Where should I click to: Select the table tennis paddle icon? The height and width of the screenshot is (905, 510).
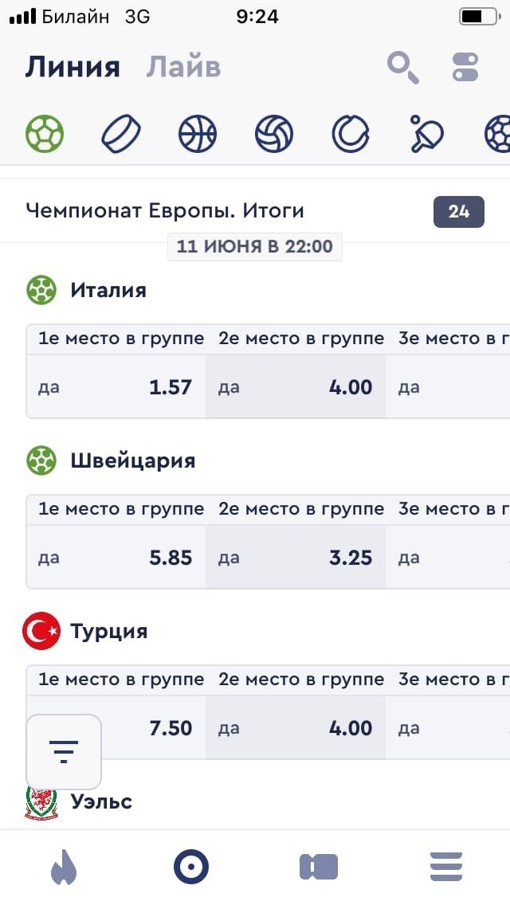click(427, 134)
